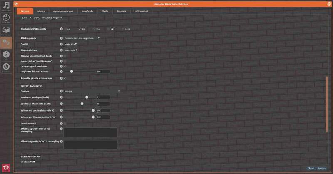Open the CD Ripper disc icon
This screenshot has width=333, height=174.
pyautogui.click(x=6, y=19)
